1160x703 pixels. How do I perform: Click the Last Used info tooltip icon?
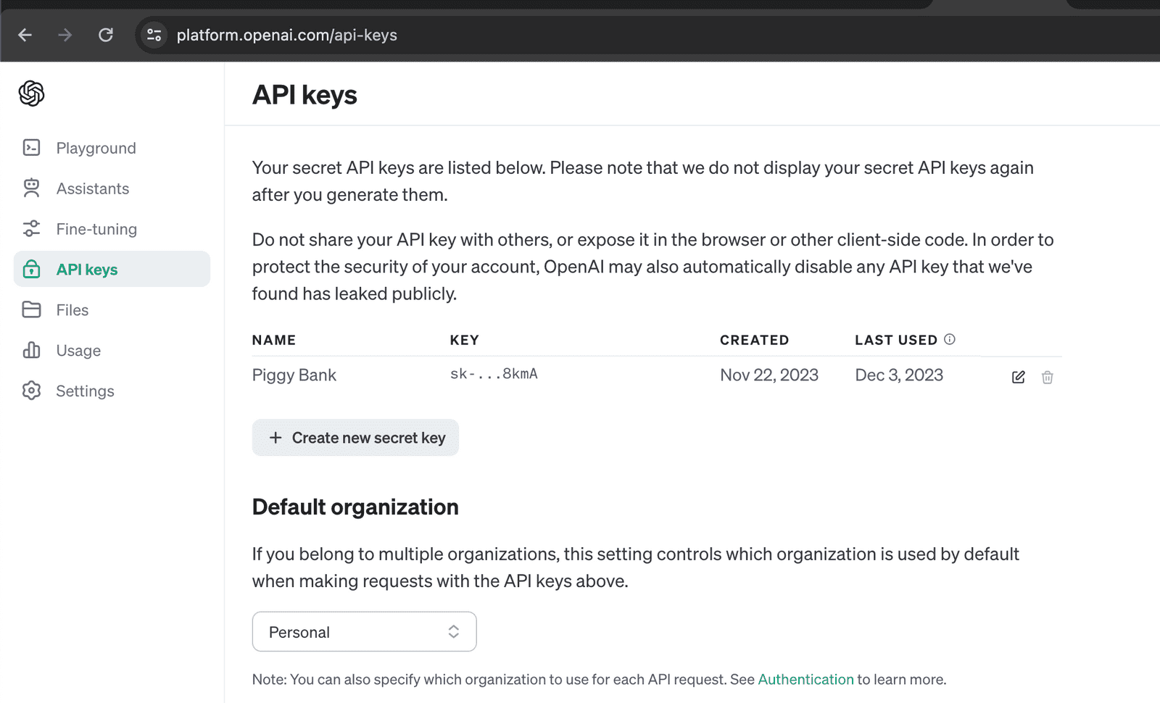coord(950,338)
